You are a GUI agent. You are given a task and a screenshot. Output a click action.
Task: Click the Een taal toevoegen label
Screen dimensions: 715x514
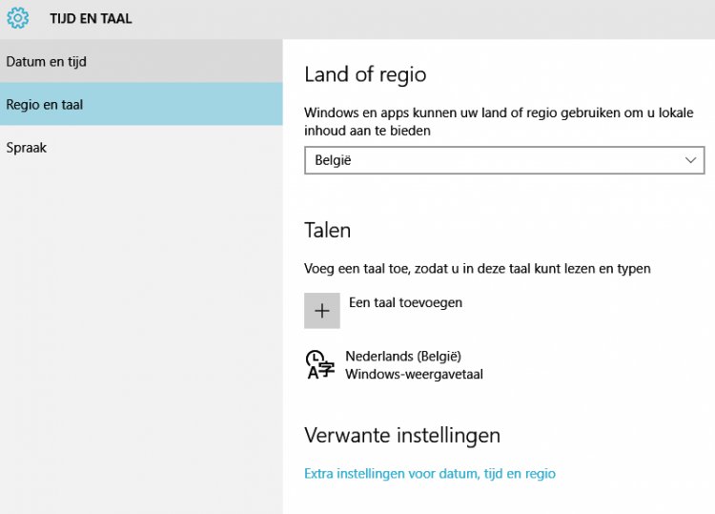[405, 302]
